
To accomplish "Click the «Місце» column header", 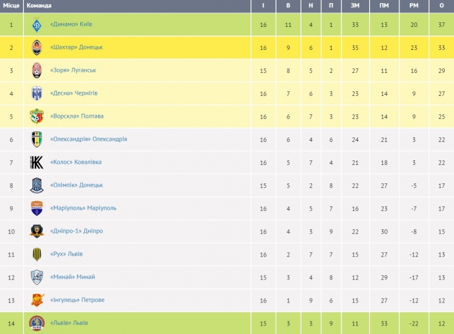I will coord(11,5).
